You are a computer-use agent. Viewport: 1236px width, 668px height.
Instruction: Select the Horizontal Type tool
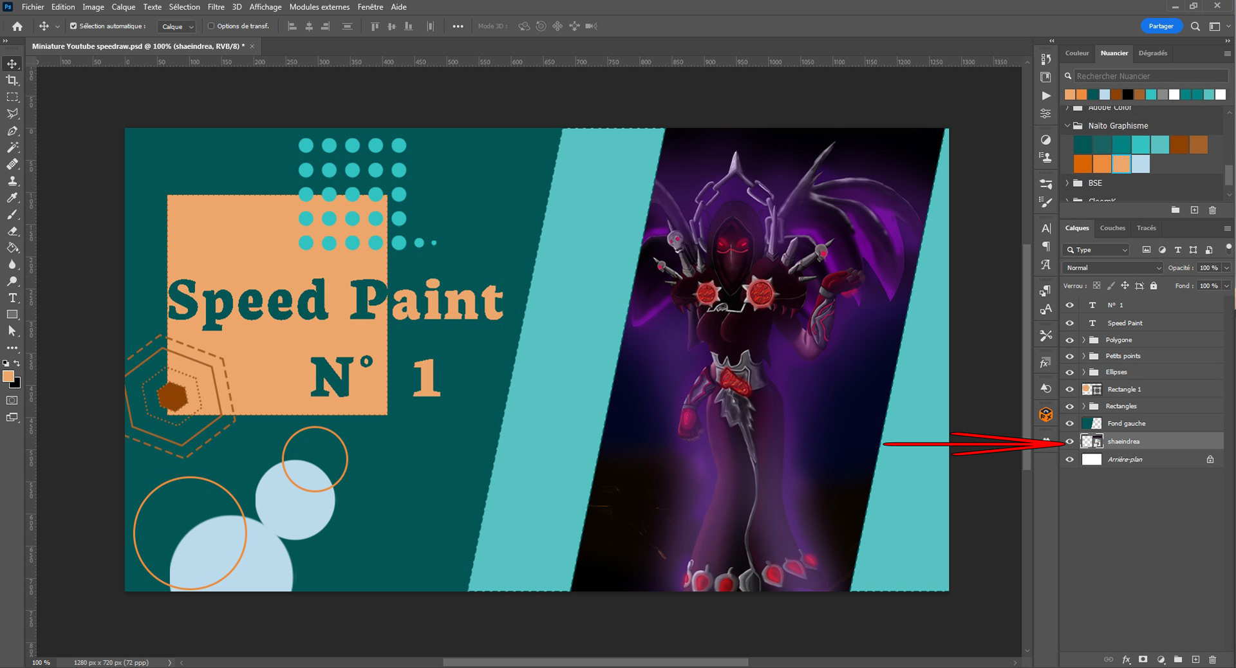tap(12, 298)
